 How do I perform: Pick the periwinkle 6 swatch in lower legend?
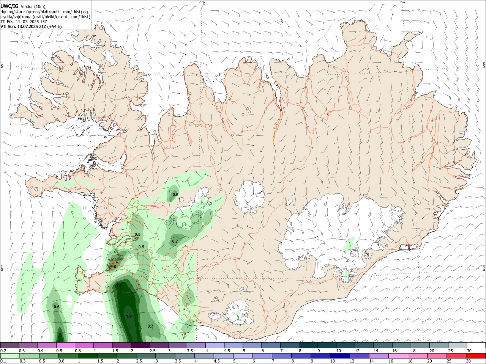pyautogui.click(x=262, y=356)
